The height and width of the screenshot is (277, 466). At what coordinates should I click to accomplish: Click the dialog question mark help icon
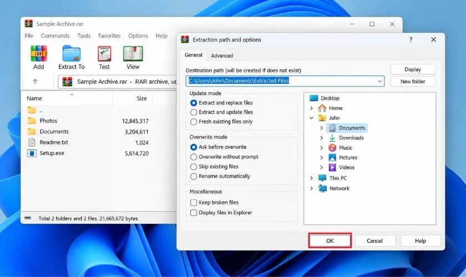coord(411,39)
